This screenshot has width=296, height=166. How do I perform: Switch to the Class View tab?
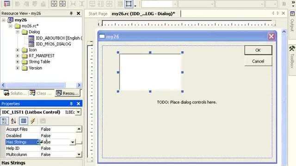coord(41,93)
